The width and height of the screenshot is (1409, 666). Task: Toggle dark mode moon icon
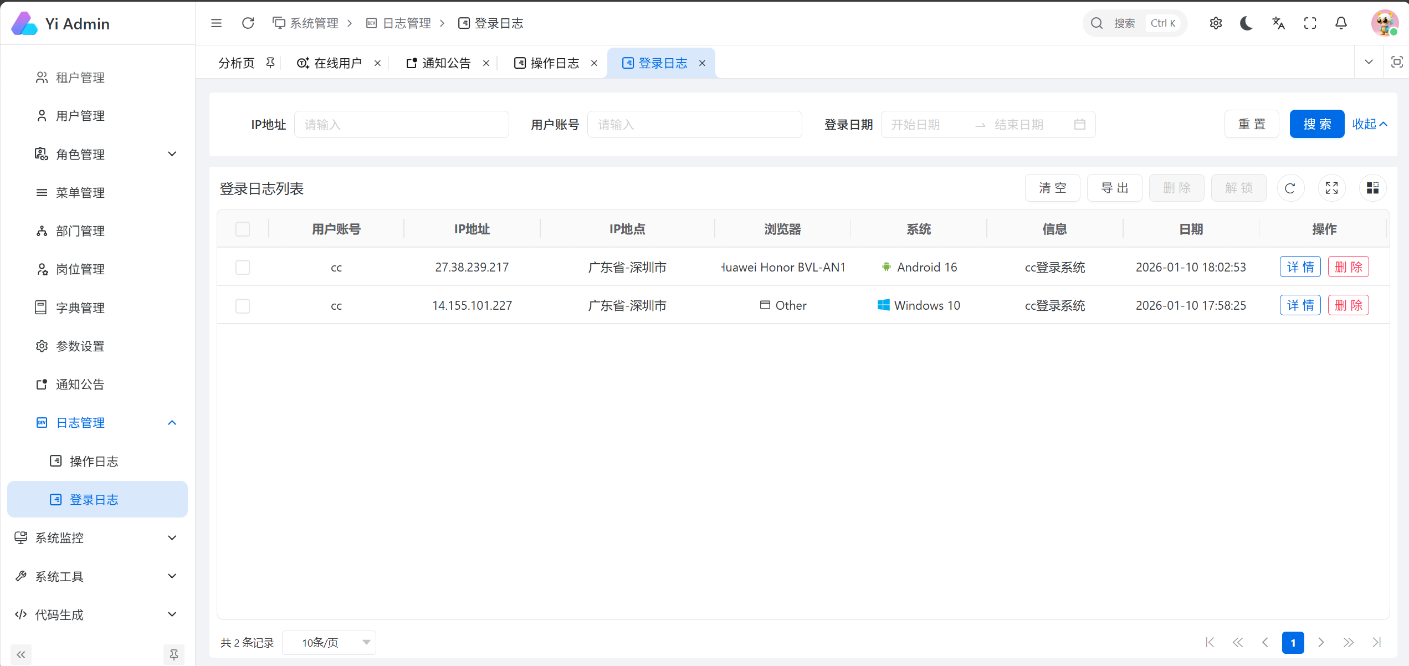[x=1247, y=23]
